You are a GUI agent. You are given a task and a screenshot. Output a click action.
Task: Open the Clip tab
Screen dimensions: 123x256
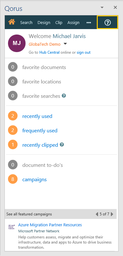(x=59, y=22)
